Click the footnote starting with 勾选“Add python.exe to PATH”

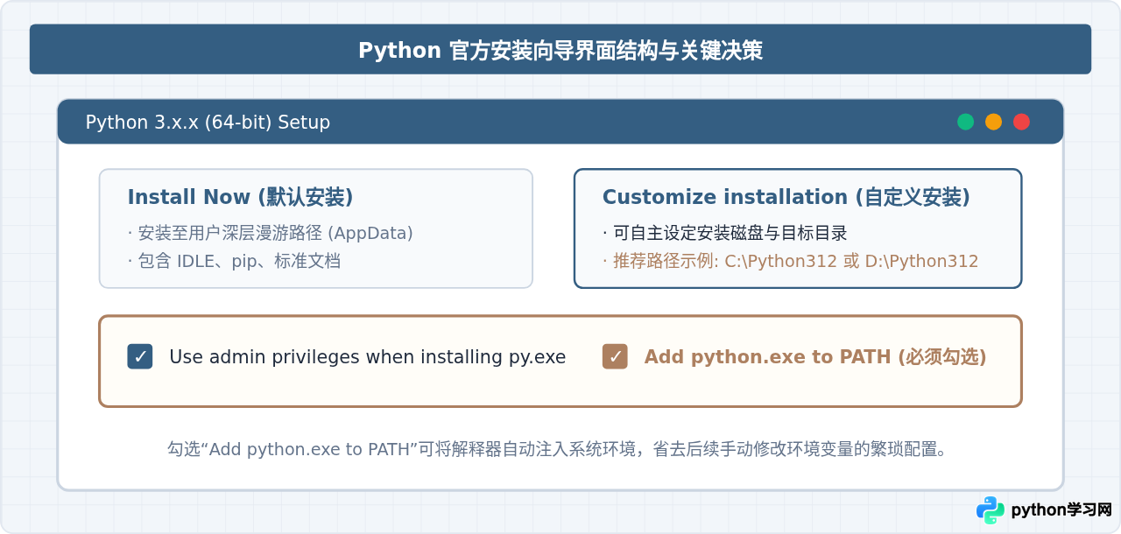click(x=559, y=449)
